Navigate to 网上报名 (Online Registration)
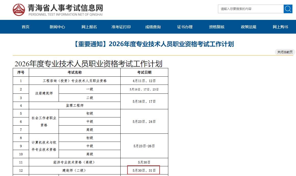This screenshot has height=176, width=296. [89, 27]
